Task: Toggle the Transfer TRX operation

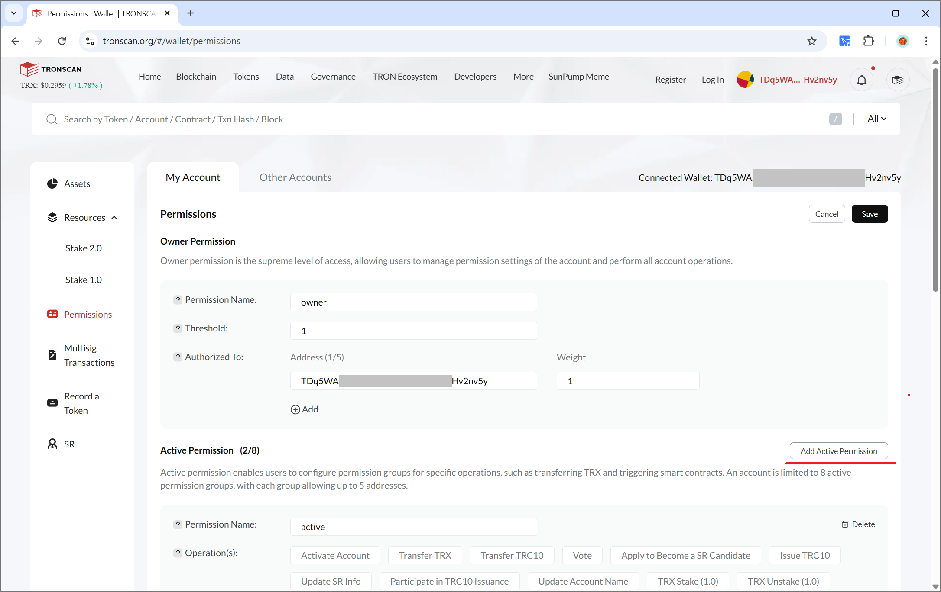Action: pyautogui.click(x=425, y=556)
